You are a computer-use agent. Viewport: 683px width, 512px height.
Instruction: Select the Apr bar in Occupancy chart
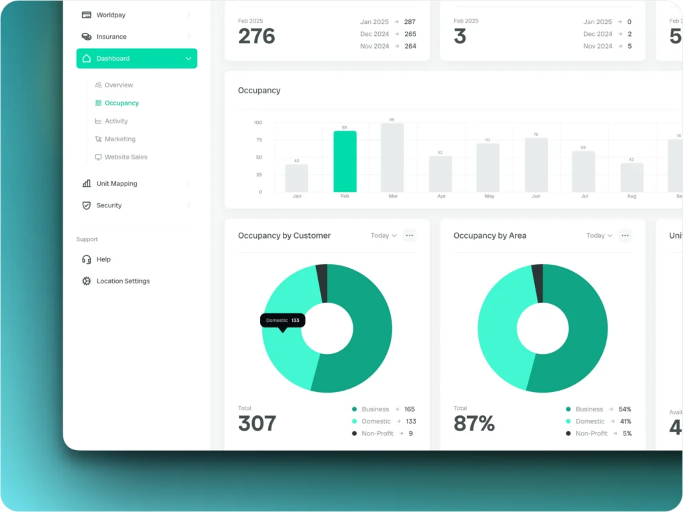[440, 174]
